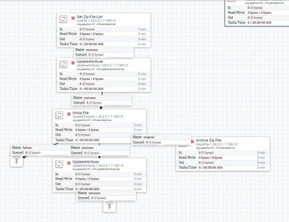This screenshot has width=289, height=222.
Task: Click the Unzip File title text
Action: click(x=80, y=113)
